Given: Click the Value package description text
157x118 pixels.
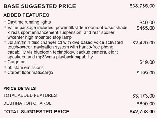Looking at the screenshot, I should [68, 33].
